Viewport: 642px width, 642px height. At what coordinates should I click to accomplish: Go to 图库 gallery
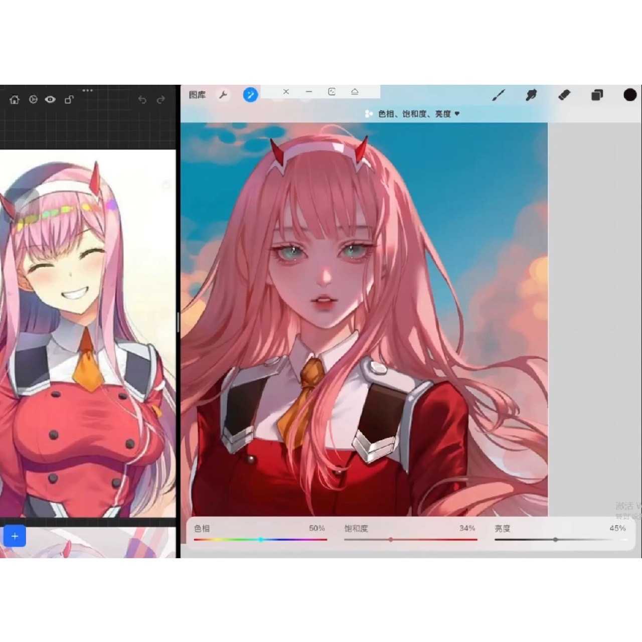click(197, 95)
